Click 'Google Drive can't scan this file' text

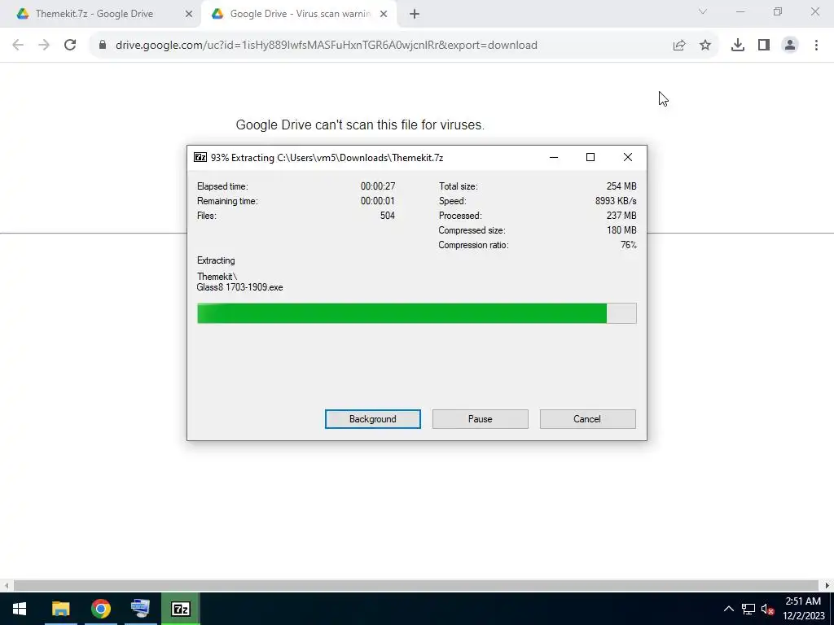pyautogui.click(x=360, y=125)
